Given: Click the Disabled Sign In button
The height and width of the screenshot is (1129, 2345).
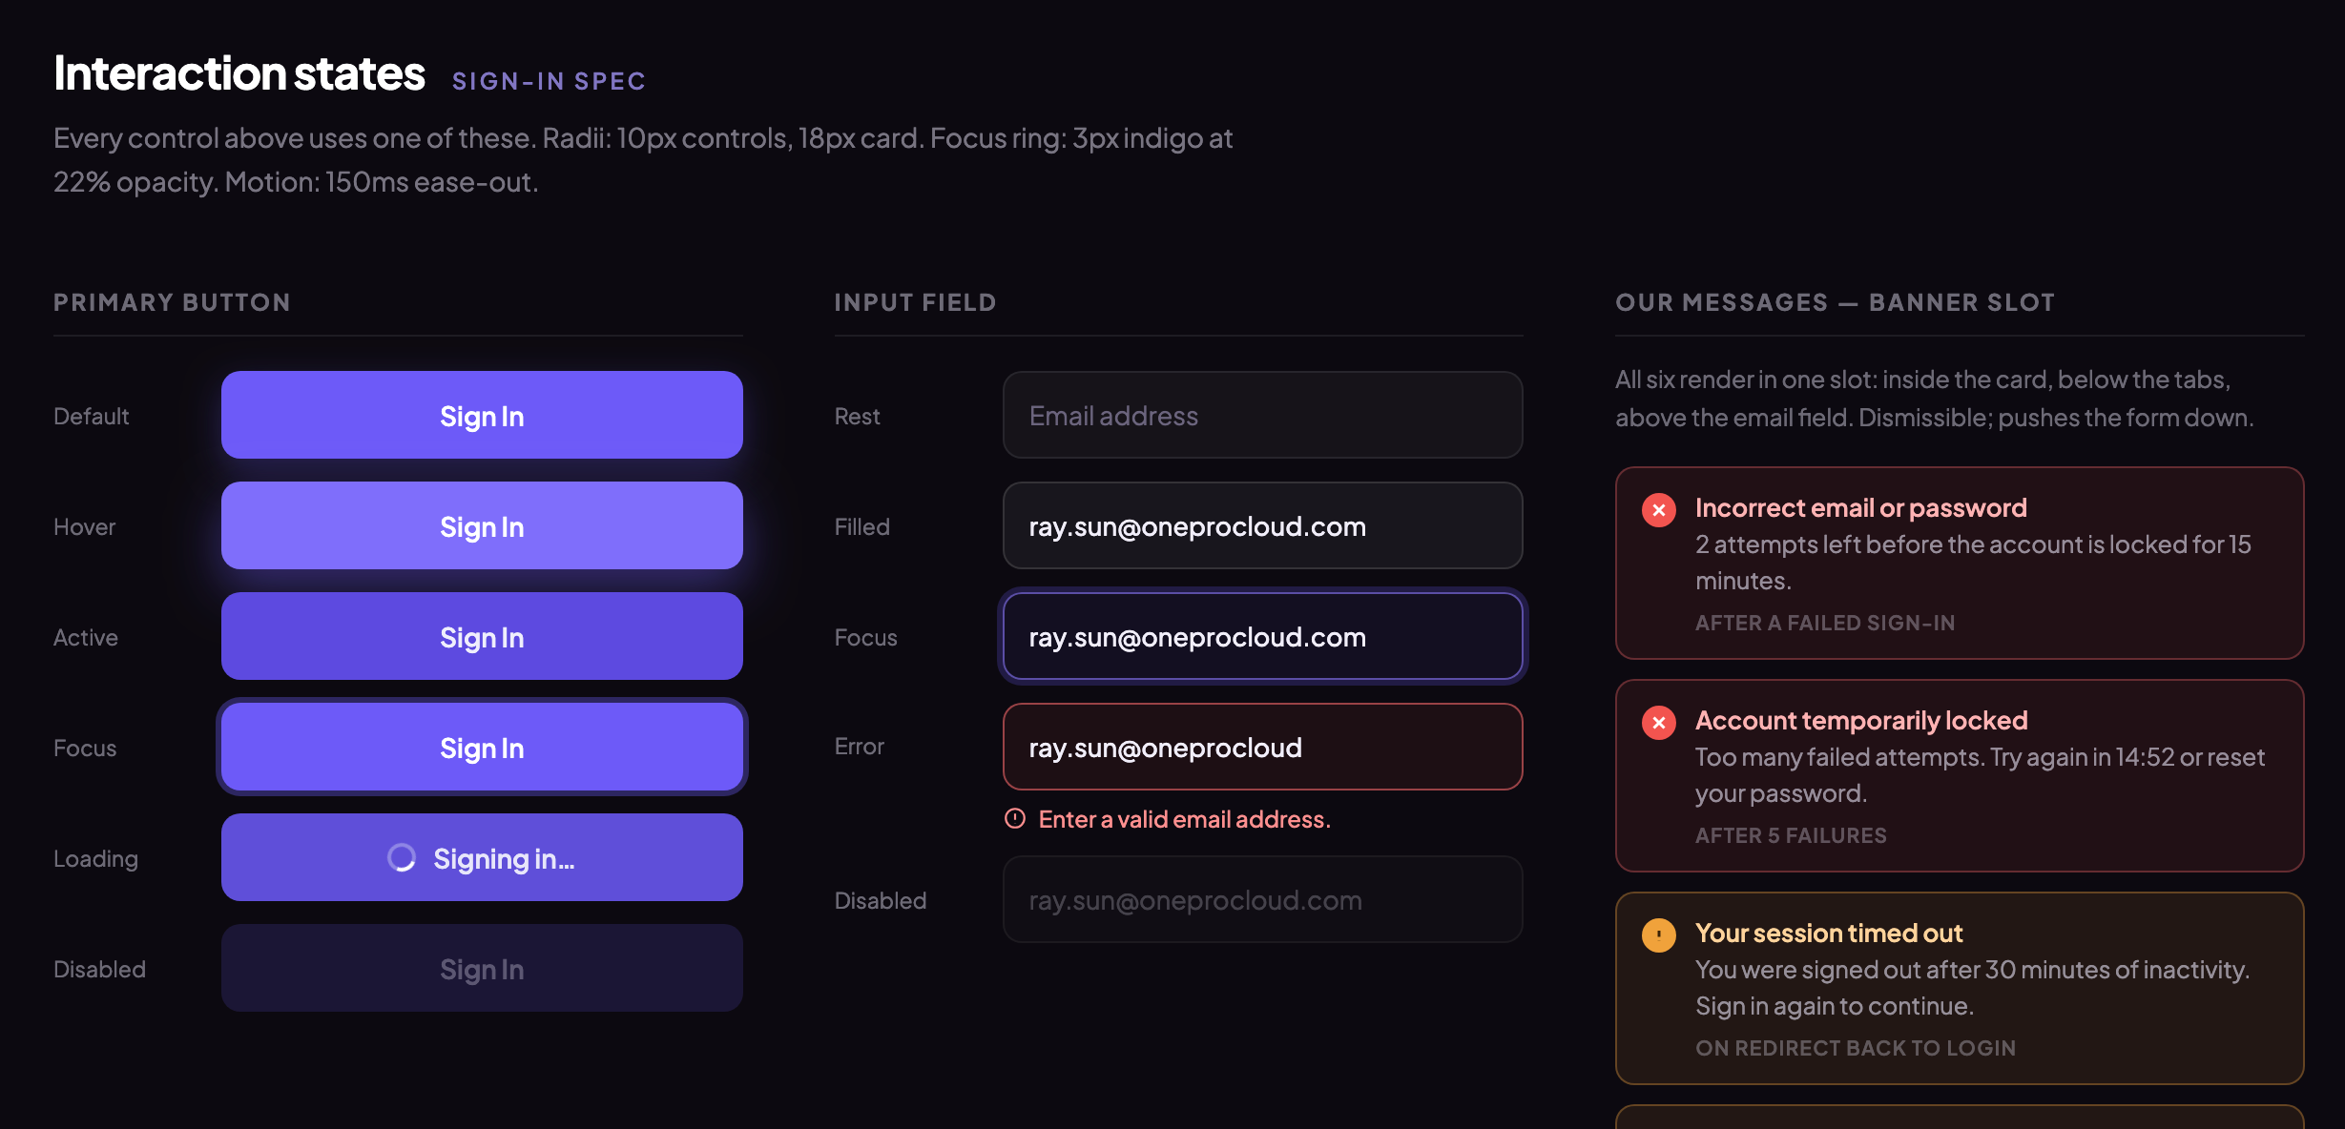Looking at the screenshot, I should click(x=482, y=968).
